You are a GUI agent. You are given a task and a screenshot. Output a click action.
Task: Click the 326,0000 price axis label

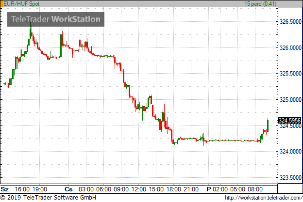pos(290,48)
